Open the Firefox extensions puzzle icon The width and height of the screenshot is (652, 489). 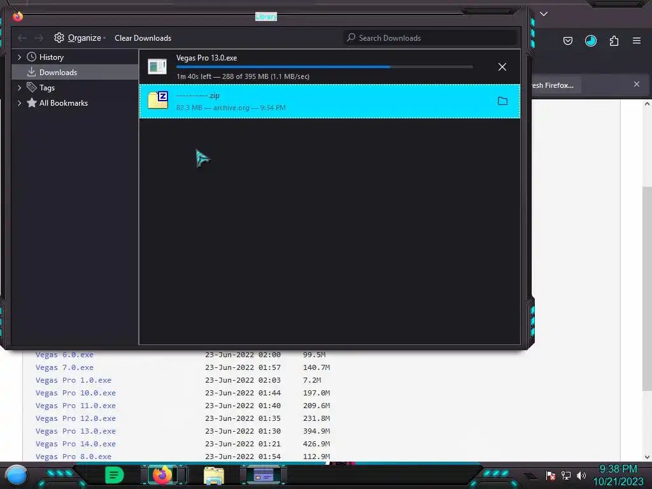click(614, 41)
